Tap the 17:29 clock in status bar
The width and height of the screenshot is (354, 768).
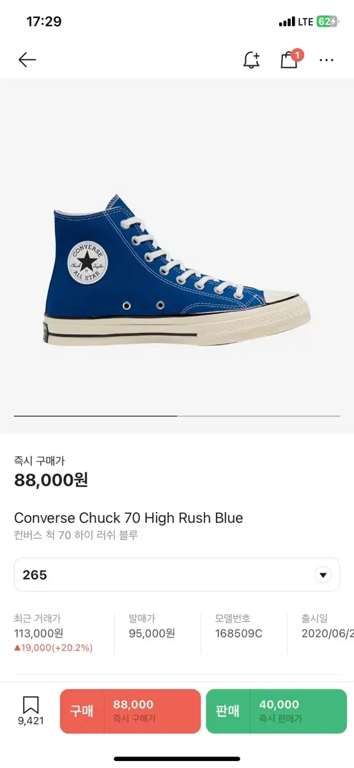click(44, 22)
